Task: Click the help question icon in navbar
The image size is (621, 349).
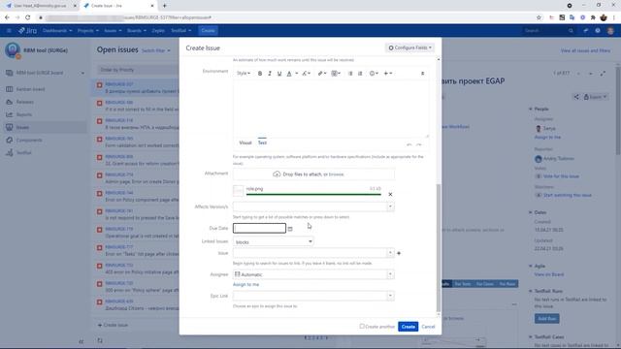Action: coord(598,30)
